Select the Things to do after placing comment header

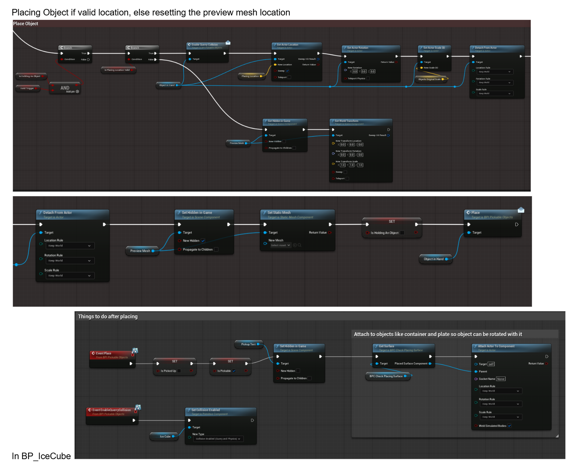[320, 316]
